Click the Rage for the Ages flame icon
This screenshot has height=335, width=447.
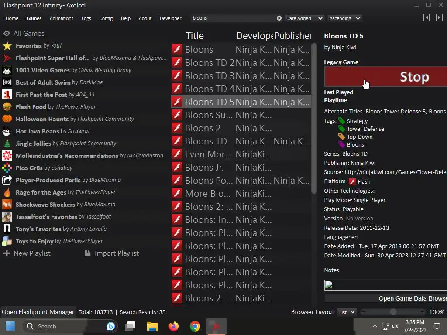tap(7, 192)
